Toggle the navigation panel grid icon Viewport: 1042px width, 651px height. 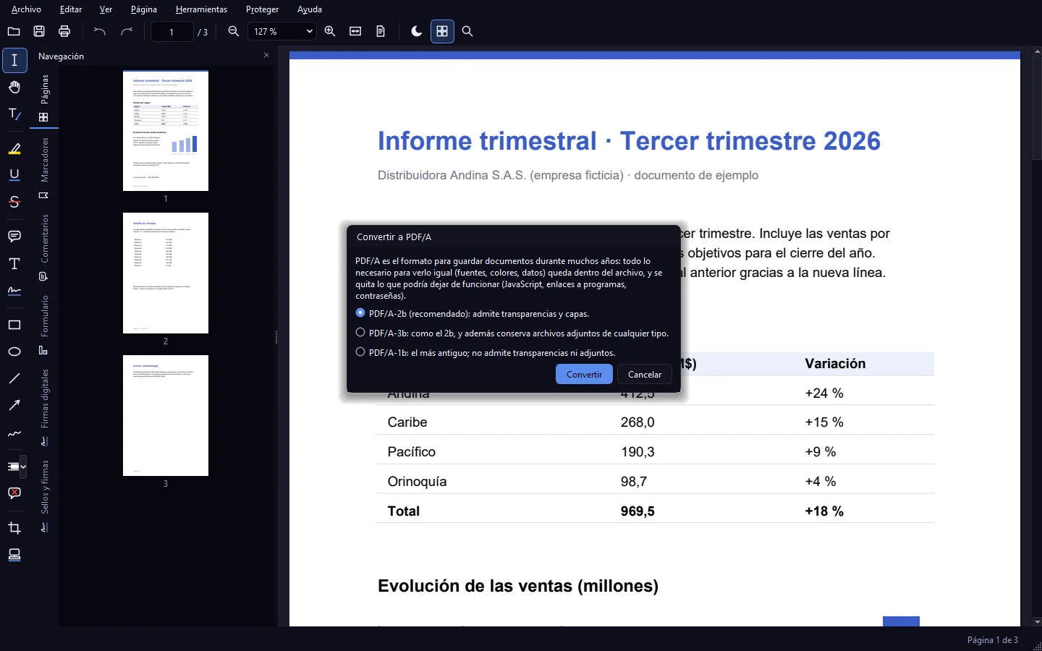click(442, 31)
